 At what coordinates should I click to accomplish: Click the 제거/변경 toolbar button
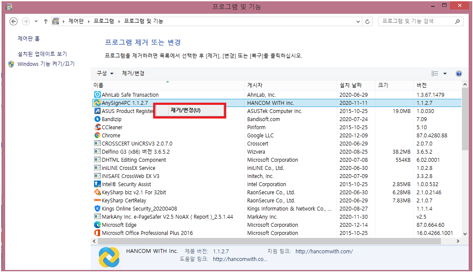click(133, 73)
